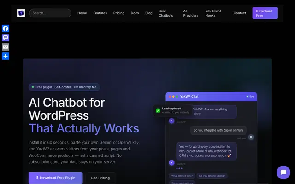
Task: Select 'What does it cost?' suggestion chip
Action: 182,176
